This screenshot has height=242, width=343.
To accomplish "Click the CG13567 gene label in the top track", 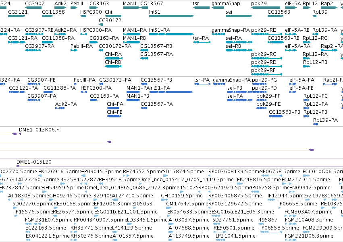I will coord(152,4).
